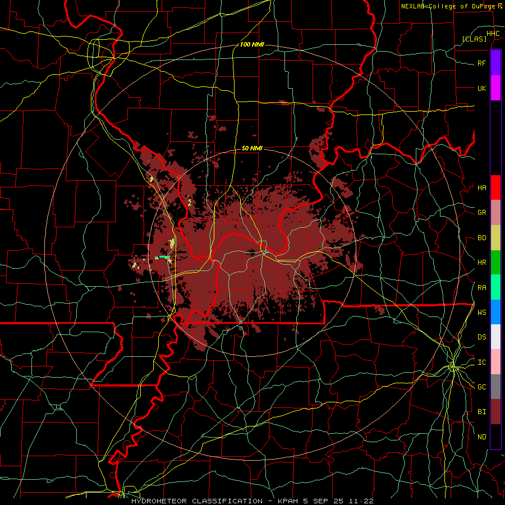Click the 100 NMI range ring label
The height and width of the screenshot is (505, 505).
coord(252,44)
